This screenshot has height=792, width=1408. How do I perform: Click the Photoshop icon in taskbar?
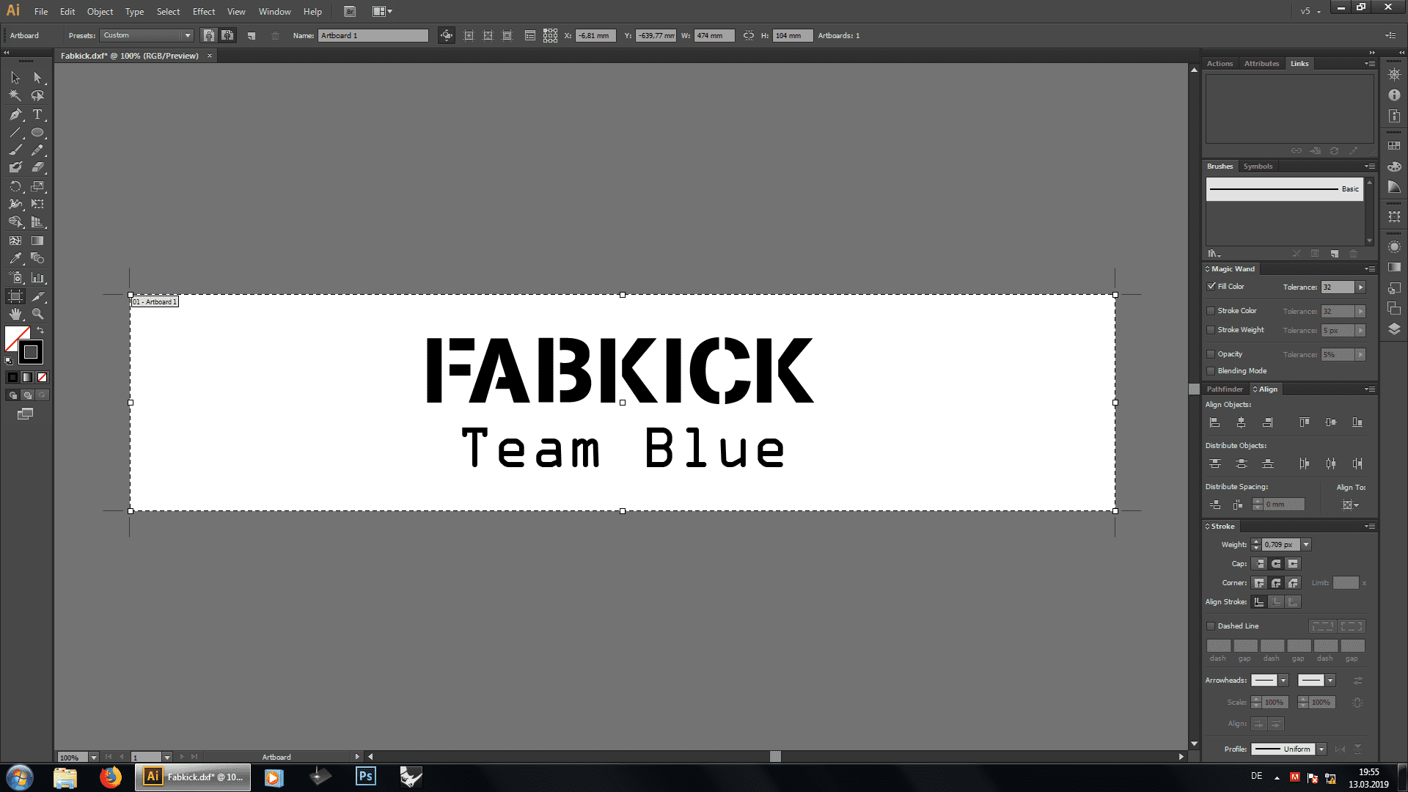tap(365, 777)
